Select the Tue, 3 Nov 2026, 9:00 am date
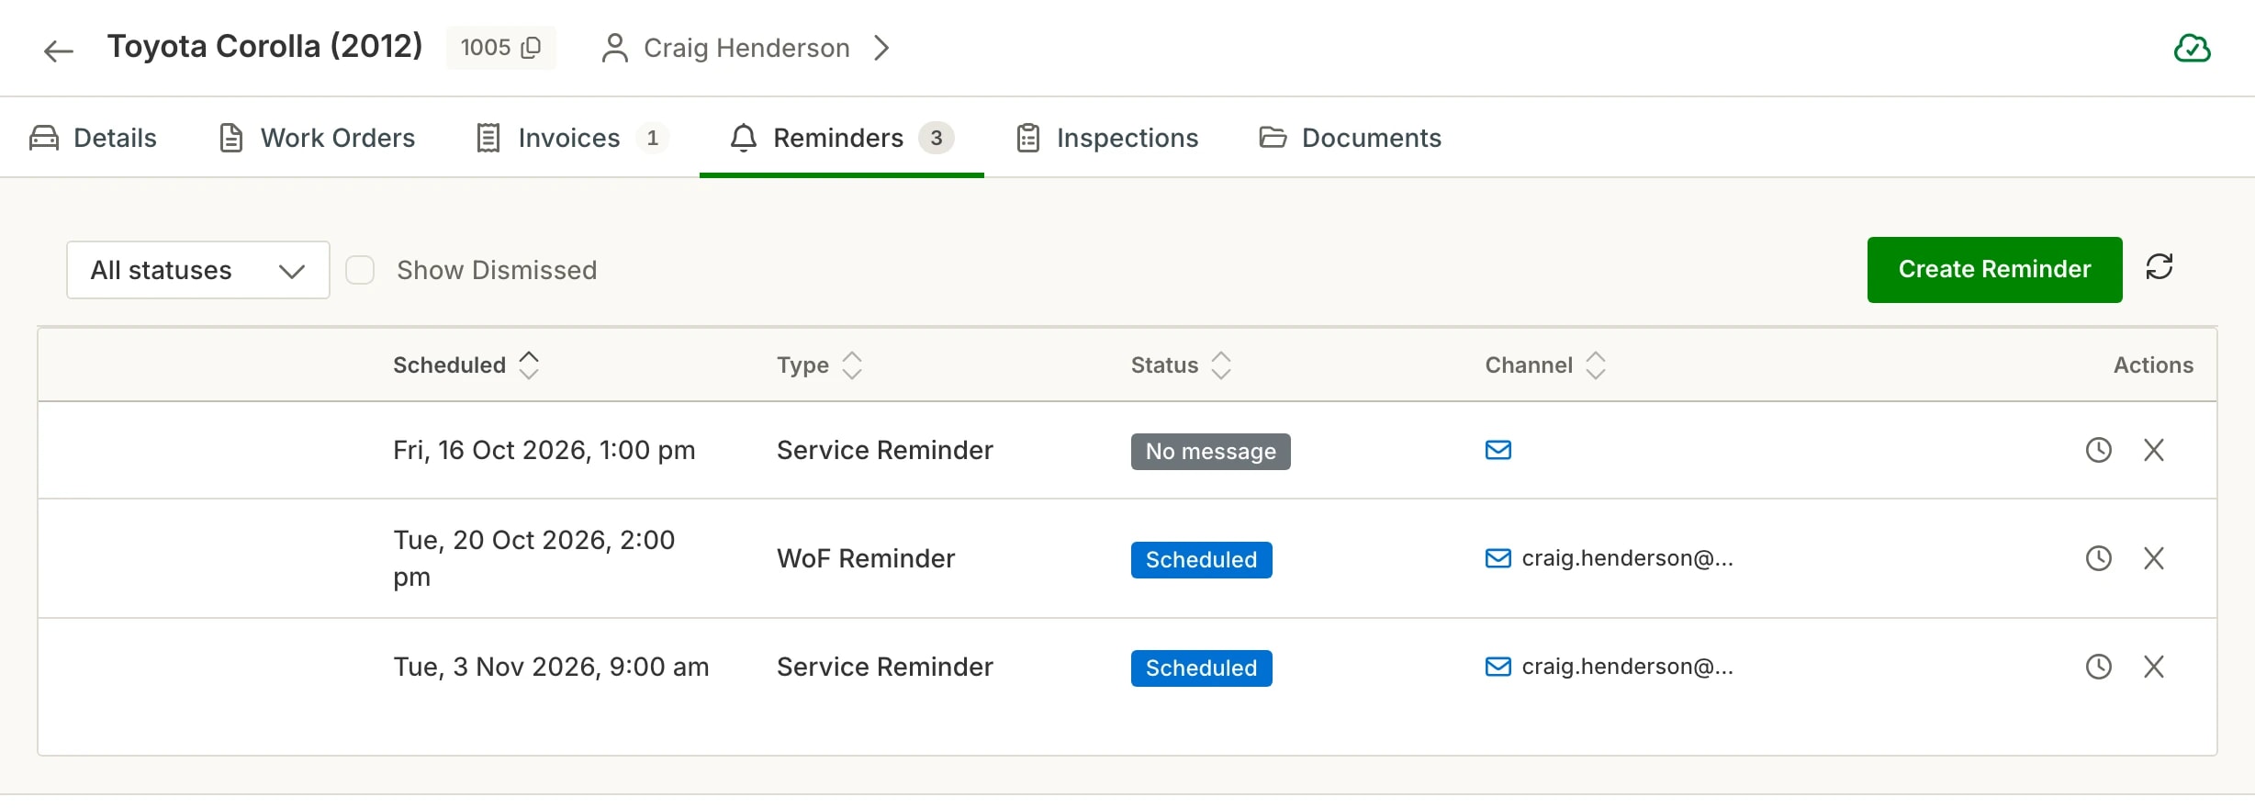Image resolution: width=2255 pixels, height=808 pixels. (551, 667)
